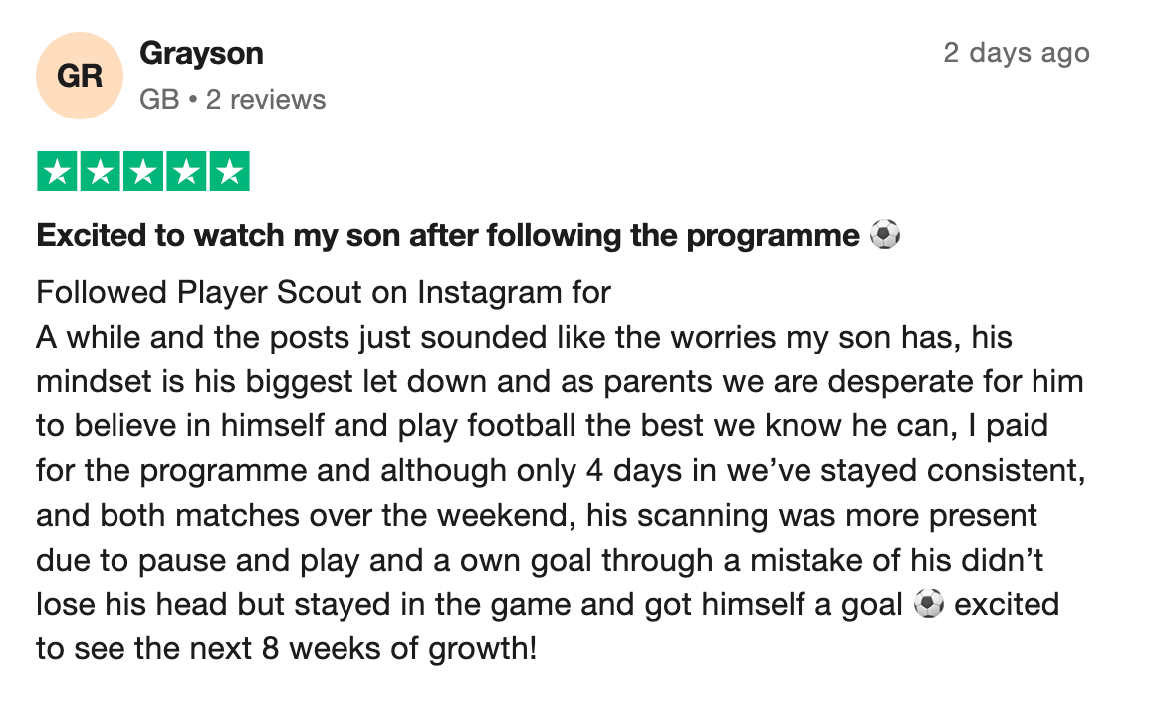The image size is (1149, 707).
Task: Click the first green rating star
Action: click(x=58, y=171)
